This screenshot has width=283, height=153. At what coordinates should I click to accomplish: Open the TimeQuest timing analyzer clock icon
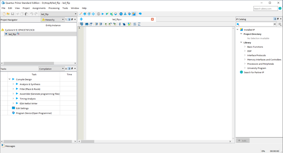click(121, 14)
